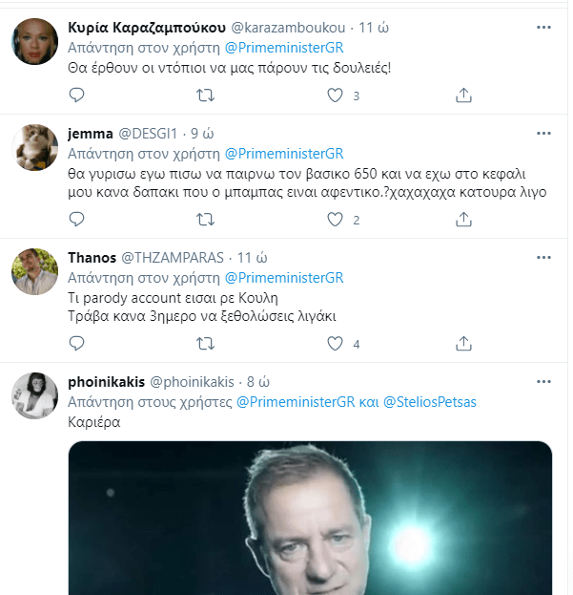Retweet Thanos's tweet
The width and height of the screenshot is (573, 595).
pyautogui.click(x=205, y=344)
